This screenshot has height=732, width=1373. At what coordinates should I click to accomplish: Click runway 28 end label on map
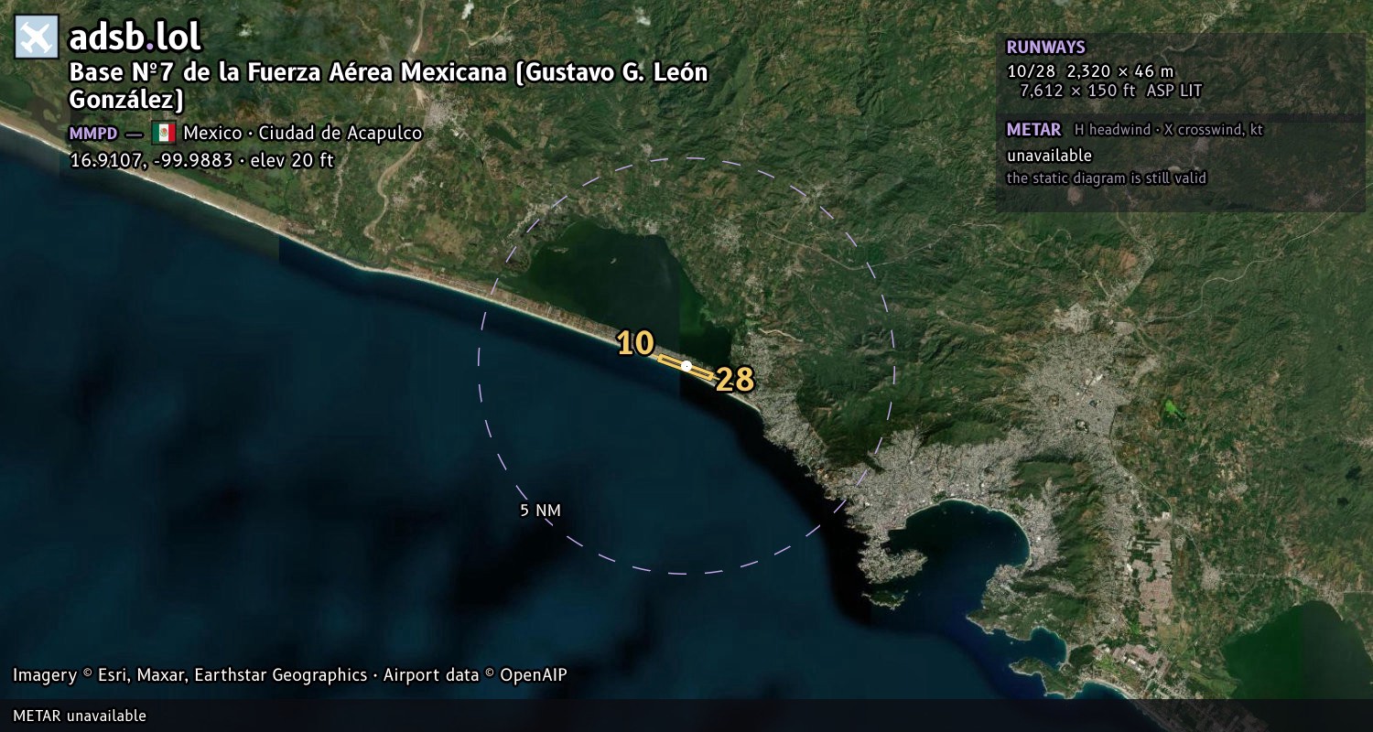tap(734, 380)
